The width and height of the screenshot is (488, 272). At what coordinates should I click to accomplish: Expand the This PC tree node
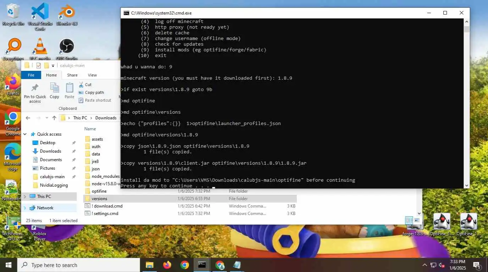click(x=25, y=196)
